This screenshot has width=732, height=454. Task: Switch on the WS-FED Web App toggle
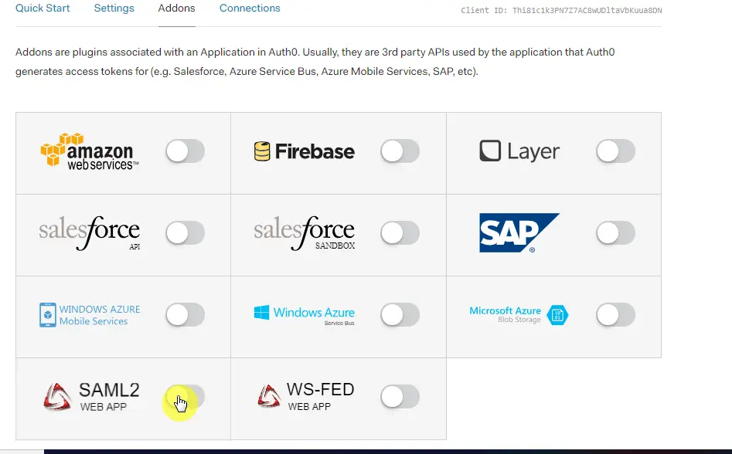(400, 397)
